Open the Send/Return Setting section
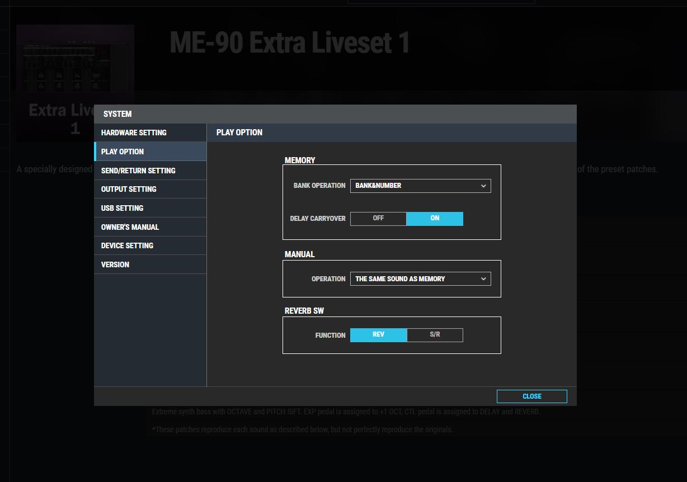This screenshot has height=482, width=687. pos(150,171)
